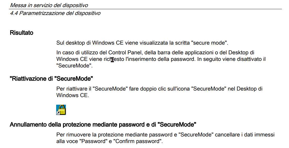Image resolution: width=289 pixels, height=148 pixels.
Task: Click the "Riattivazione di SecureMode" heading
Action: pyautogui.click(x=51, y=79)
